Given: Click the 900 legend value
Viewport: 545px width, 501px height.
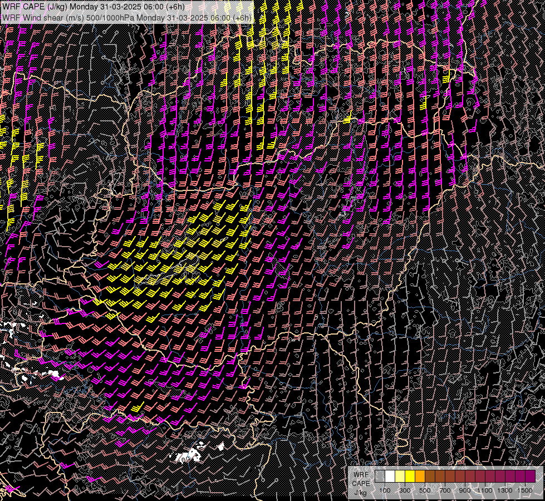Looking at the screenshot, I should click(465, 490).
